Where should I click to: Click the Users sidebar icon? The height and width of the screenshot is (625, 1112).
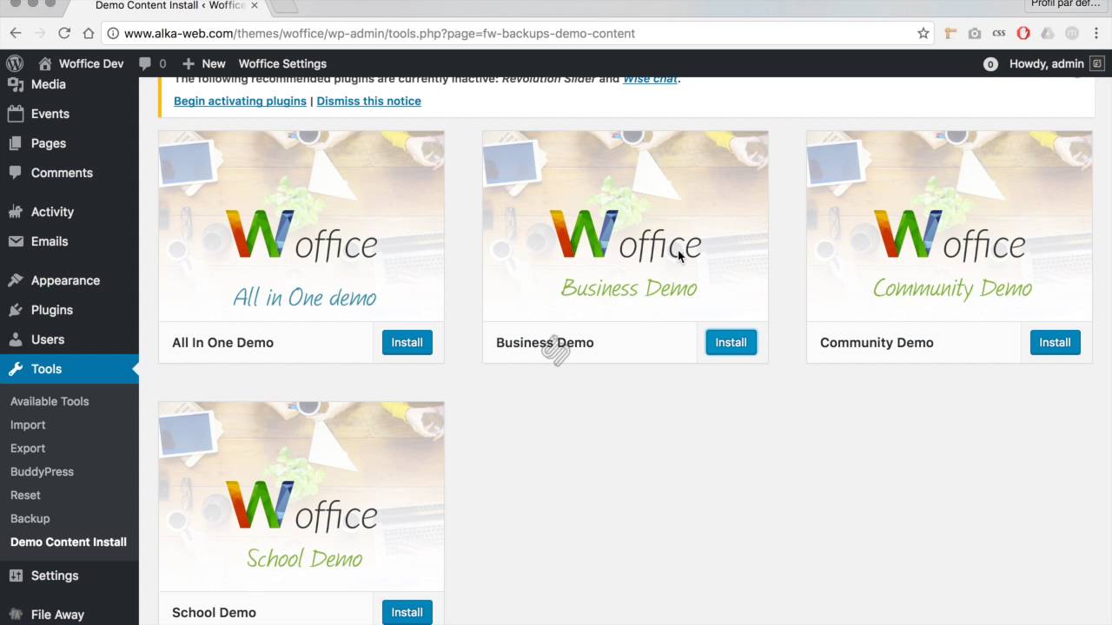click(x=15, y=339)
